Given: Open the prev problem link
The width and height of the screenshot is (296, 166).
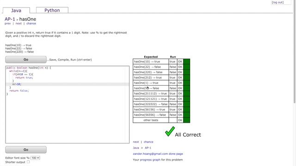Looking at the screenshot, I should [x=7, y=24].
